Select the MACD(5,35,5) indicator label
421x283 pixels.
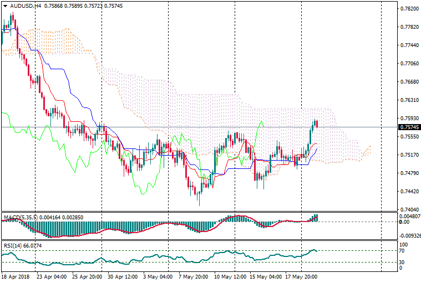tap(21, 218)
